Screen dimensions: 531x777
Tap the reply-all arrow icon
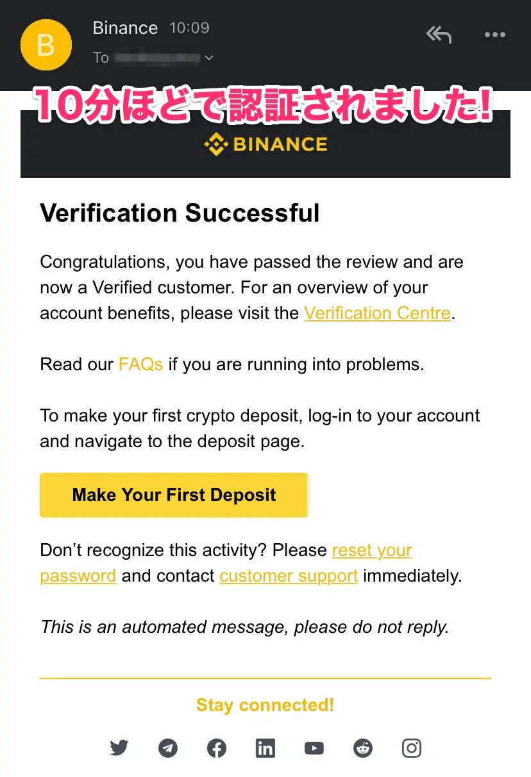click(439, 35)
